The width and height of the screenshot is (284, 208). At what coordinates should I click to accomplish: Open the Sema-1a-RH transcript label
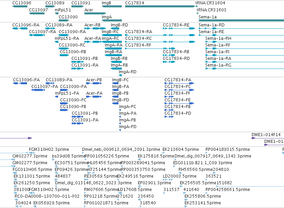tap(218, 38)
